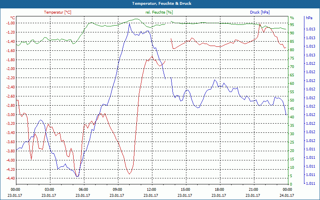
Task: Click the "20" humidity axis value
Action: [292, 151]
